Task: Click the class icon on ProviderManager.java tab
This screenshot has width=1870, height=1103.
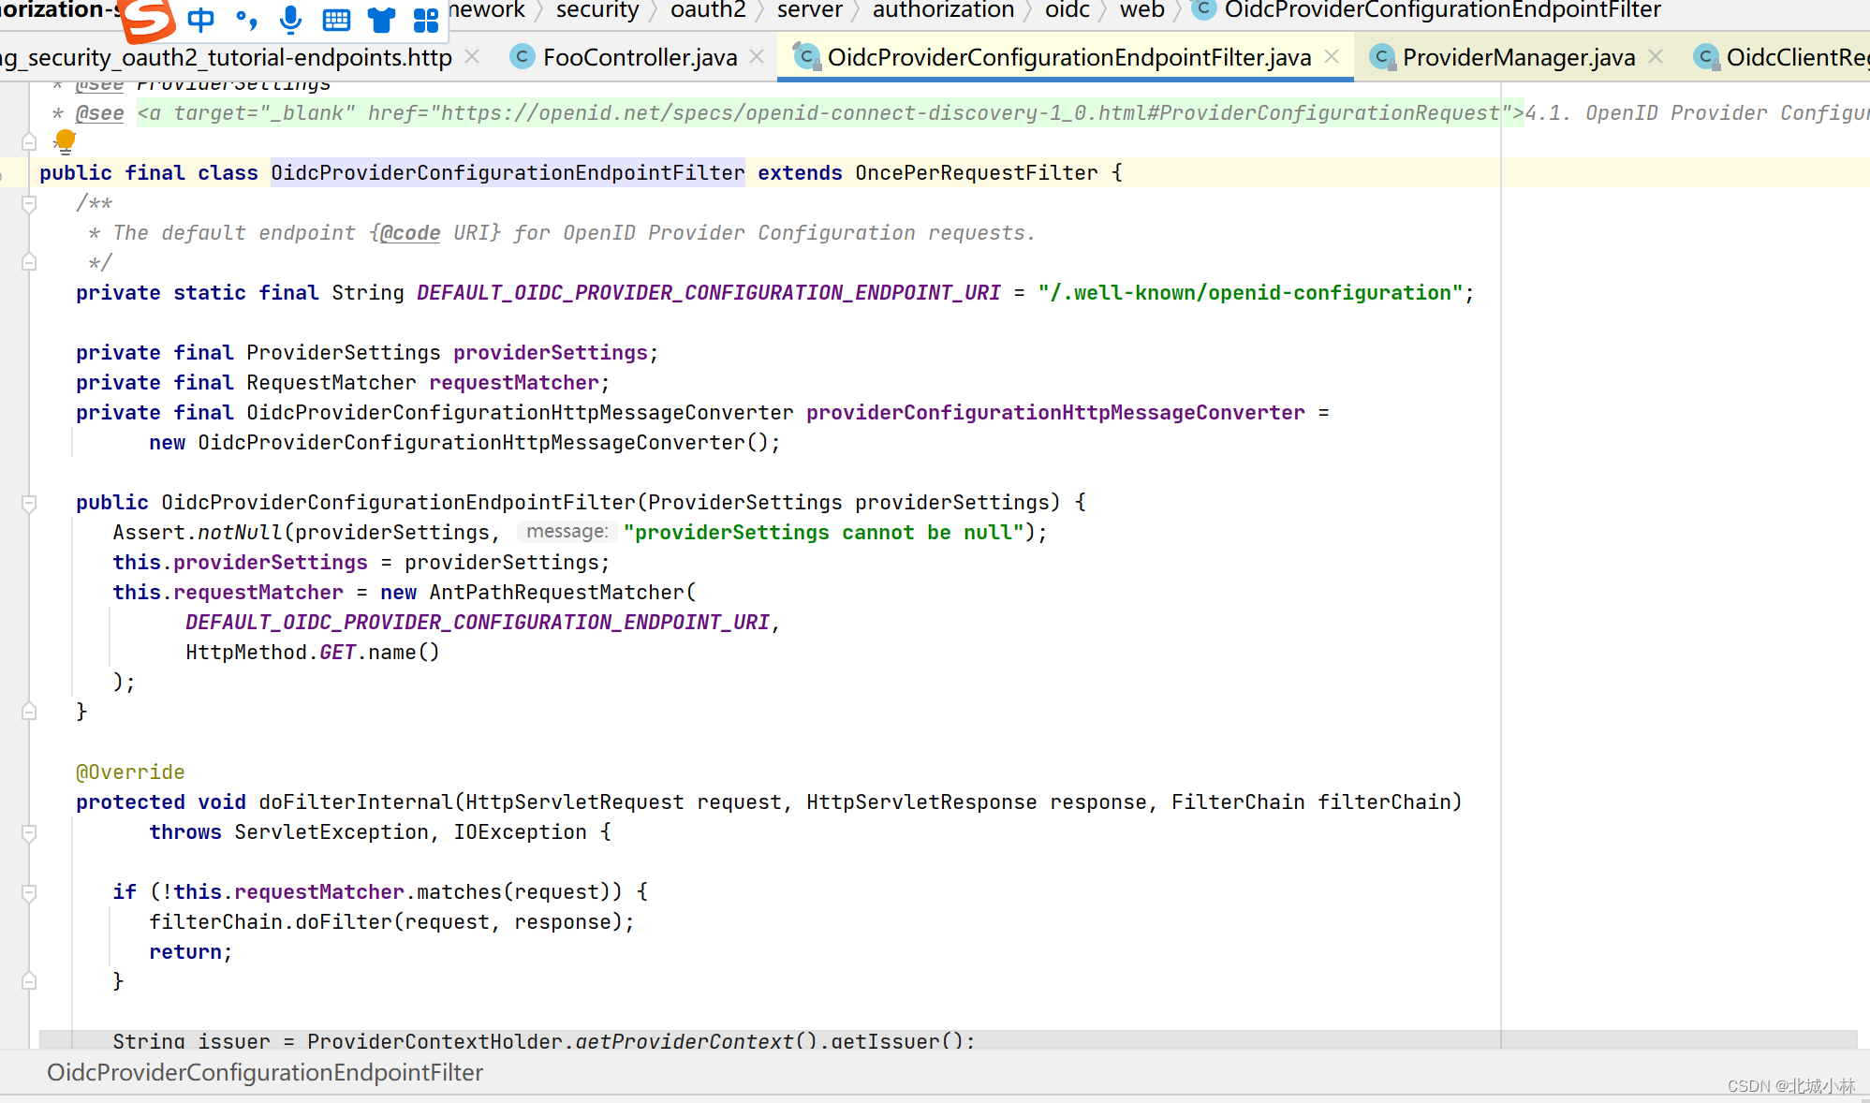Action: coord(1383,57)
